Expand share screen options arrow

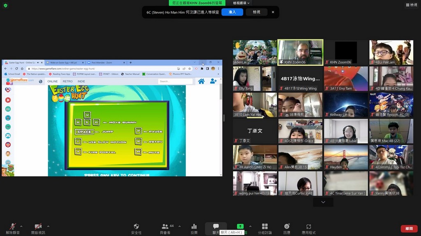[250, 226]
